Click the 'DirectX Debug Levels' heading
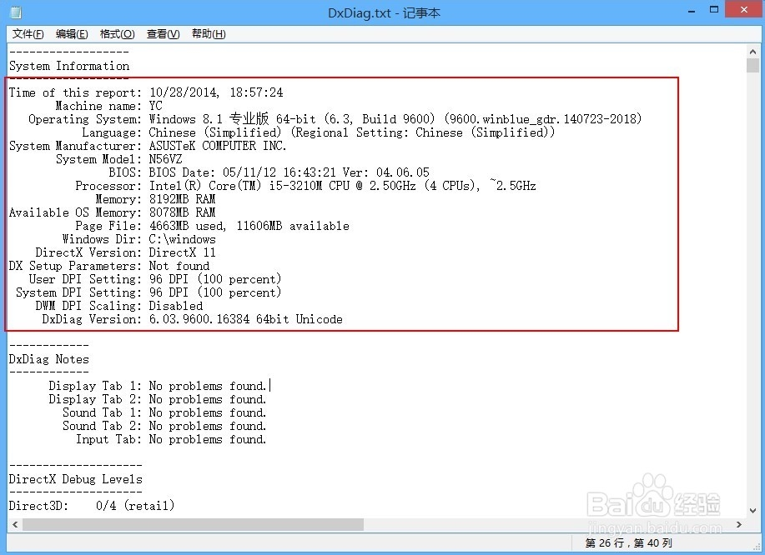 click(x=76, y=479)
